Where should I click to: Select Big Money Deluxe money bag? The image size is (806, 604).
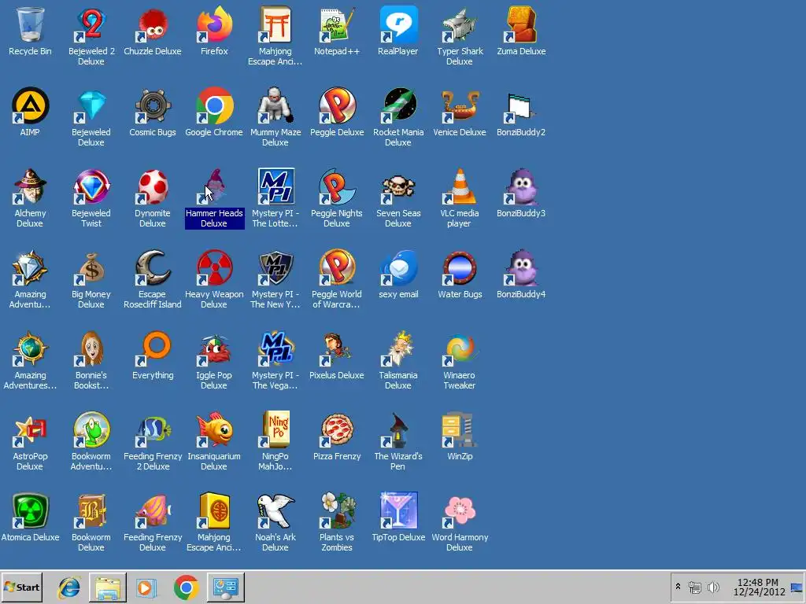coord(91,267)
